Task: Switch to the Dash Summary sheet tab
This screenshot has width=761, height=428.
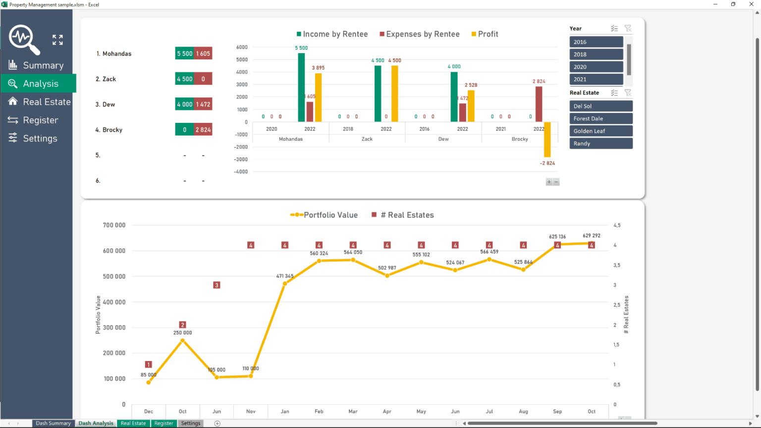Action: click(53, 424)
